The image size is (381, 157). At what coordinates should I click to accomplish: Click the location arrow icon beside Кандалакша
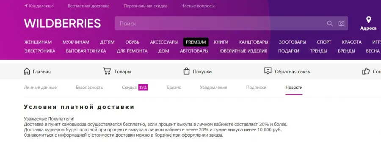[26, 6]
